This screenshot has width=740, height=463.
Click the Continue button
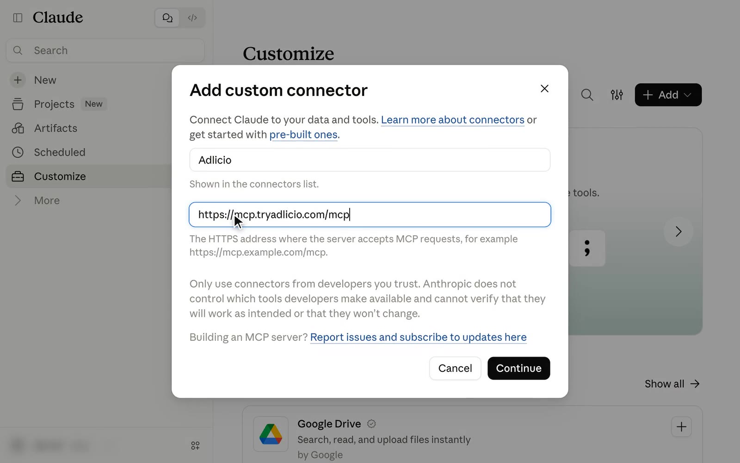click(x=518, y=368)
